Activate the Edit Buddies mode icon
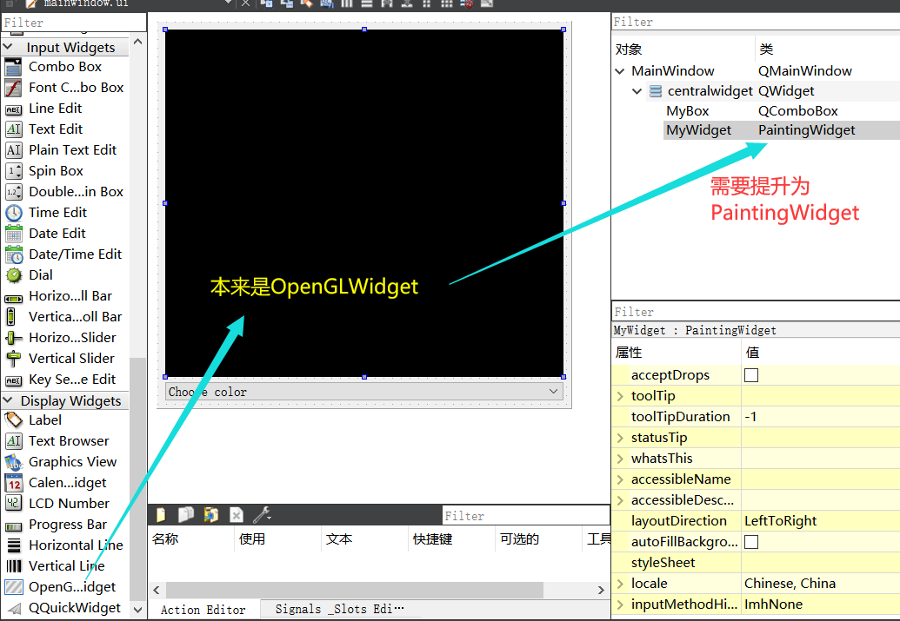 pos(305,5)
